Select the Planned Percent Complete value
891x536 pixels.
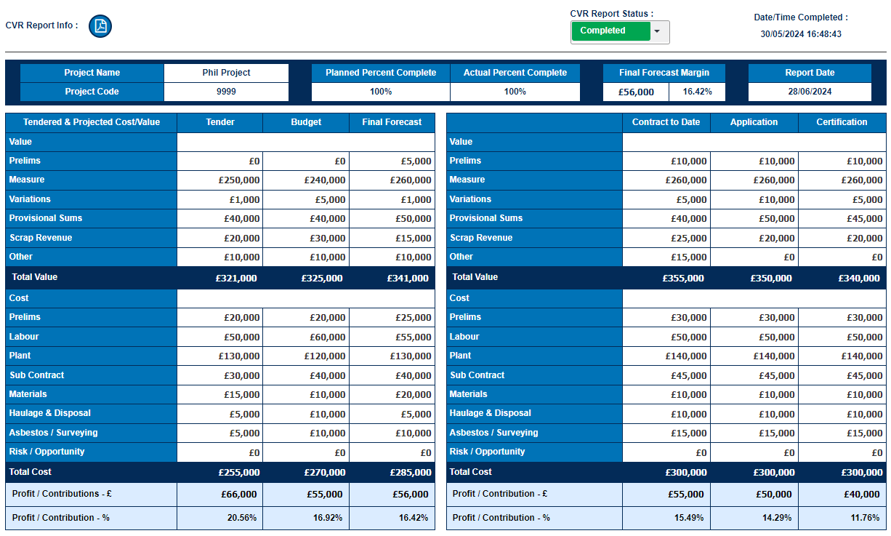(381, 92)
